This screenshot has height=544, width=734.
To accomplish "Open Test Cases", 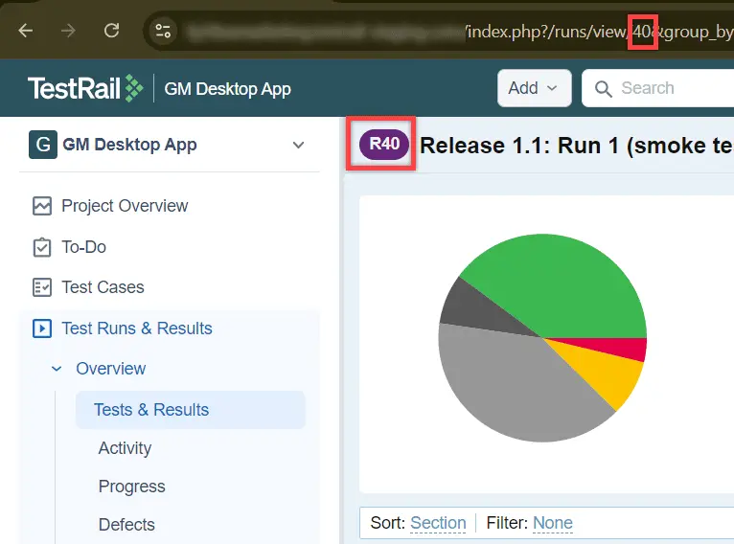I will (103, 287).
